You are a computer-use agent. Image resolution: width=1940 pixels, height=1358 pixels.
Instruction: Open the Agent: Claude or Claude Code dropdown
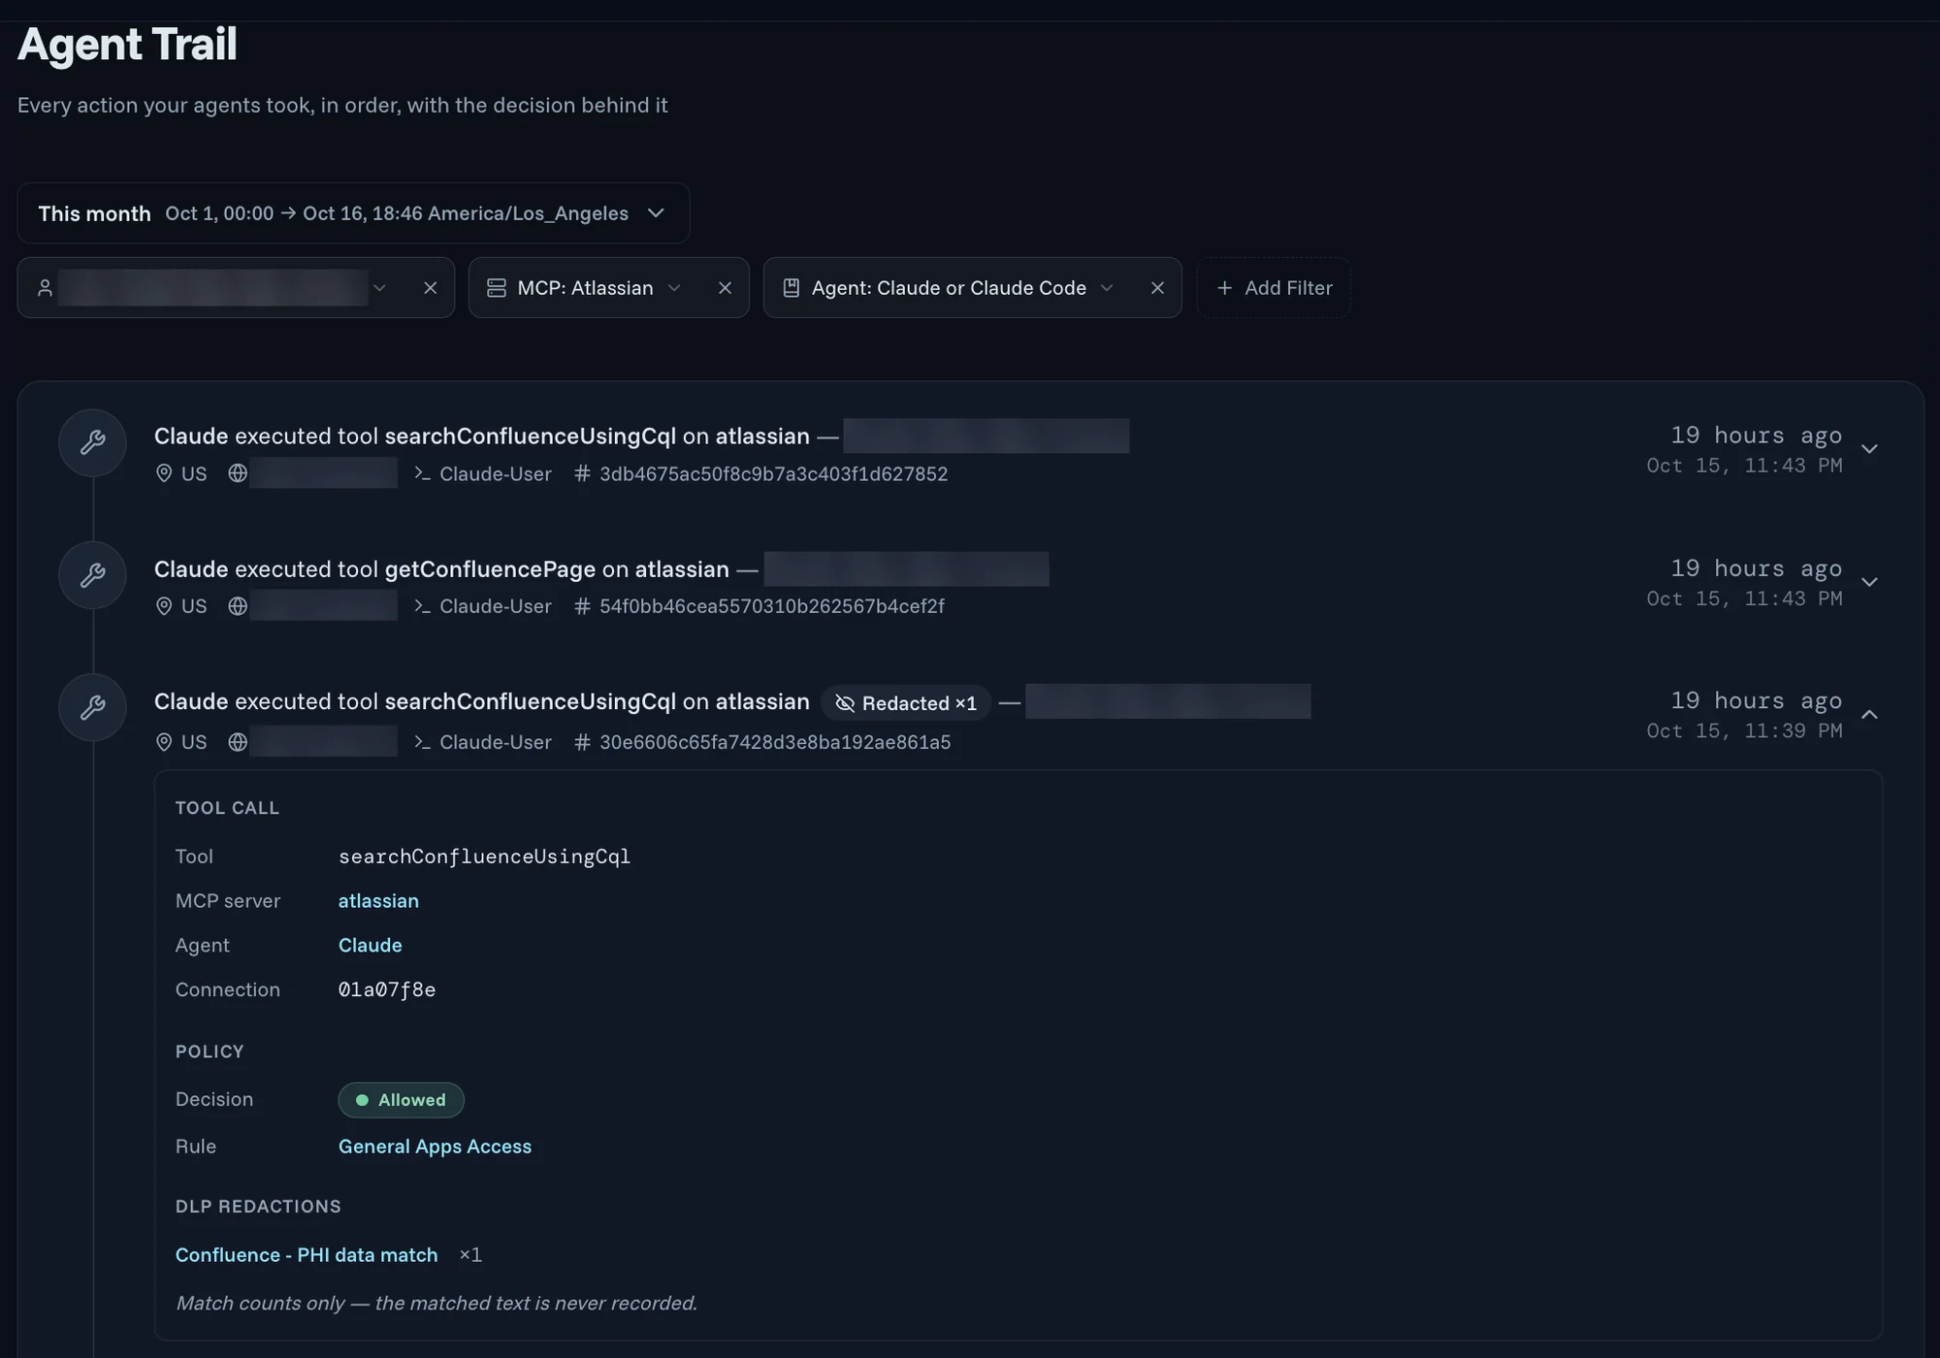coord(1107,288)
